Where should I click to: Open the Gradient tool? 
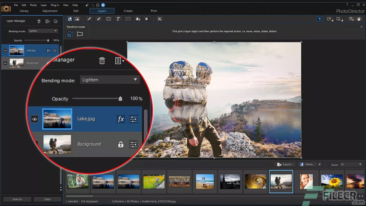click(x=147, y=19)
